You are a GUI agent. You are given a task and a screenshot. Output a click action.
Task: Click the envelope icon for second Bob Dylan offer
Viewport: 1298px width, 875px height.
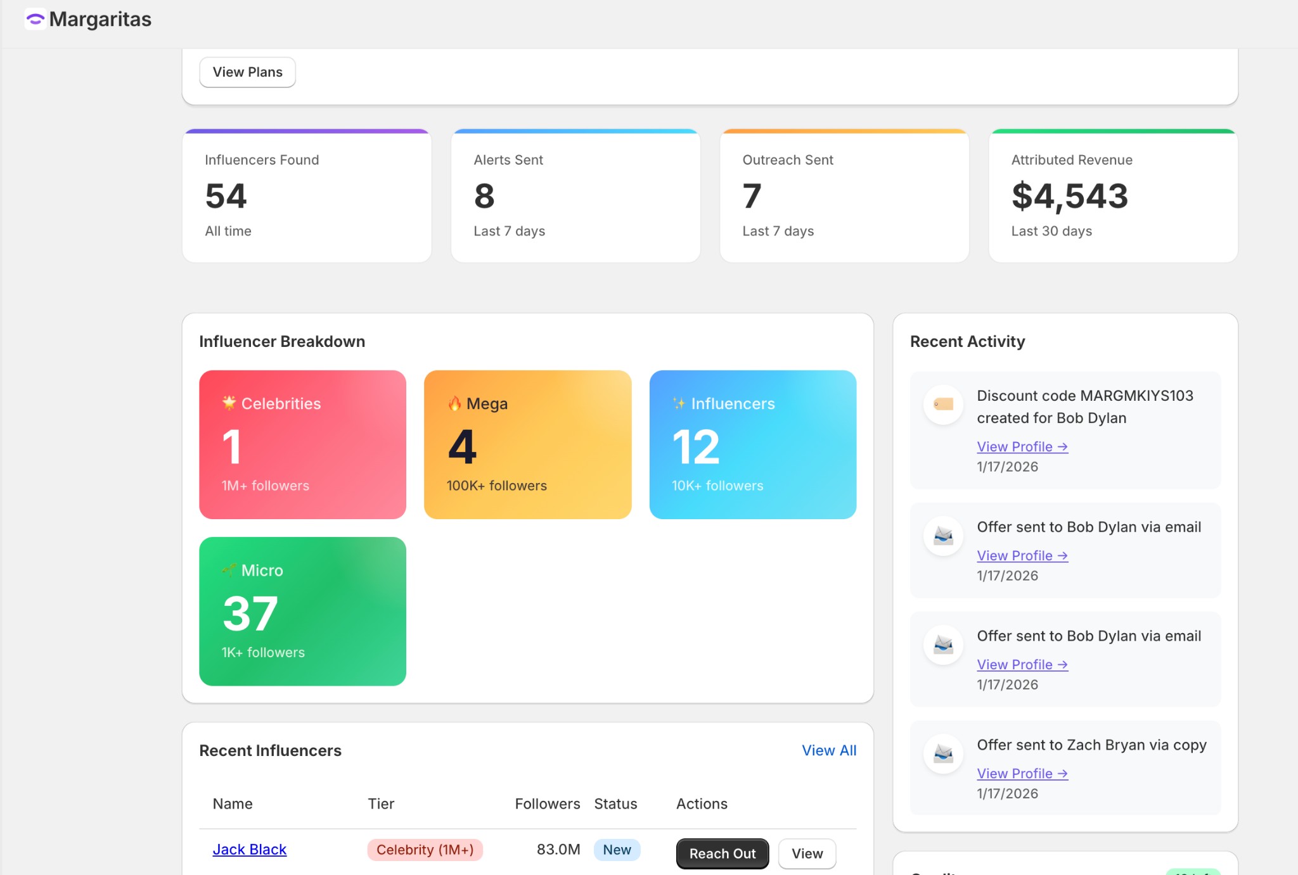[x=943, y=644]
